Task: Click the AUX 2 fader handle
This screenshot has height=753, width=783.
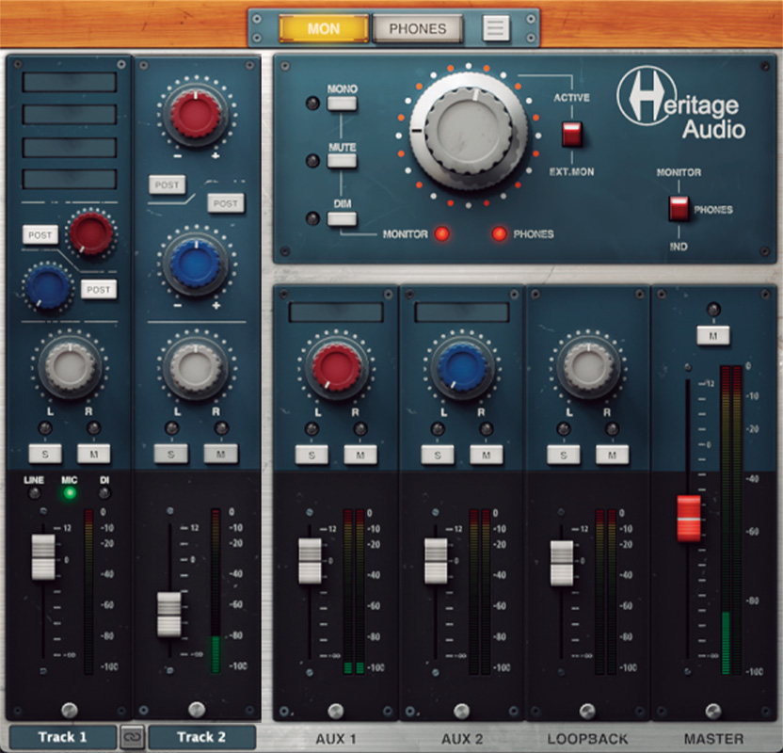Action: click(x=436, y=561)
